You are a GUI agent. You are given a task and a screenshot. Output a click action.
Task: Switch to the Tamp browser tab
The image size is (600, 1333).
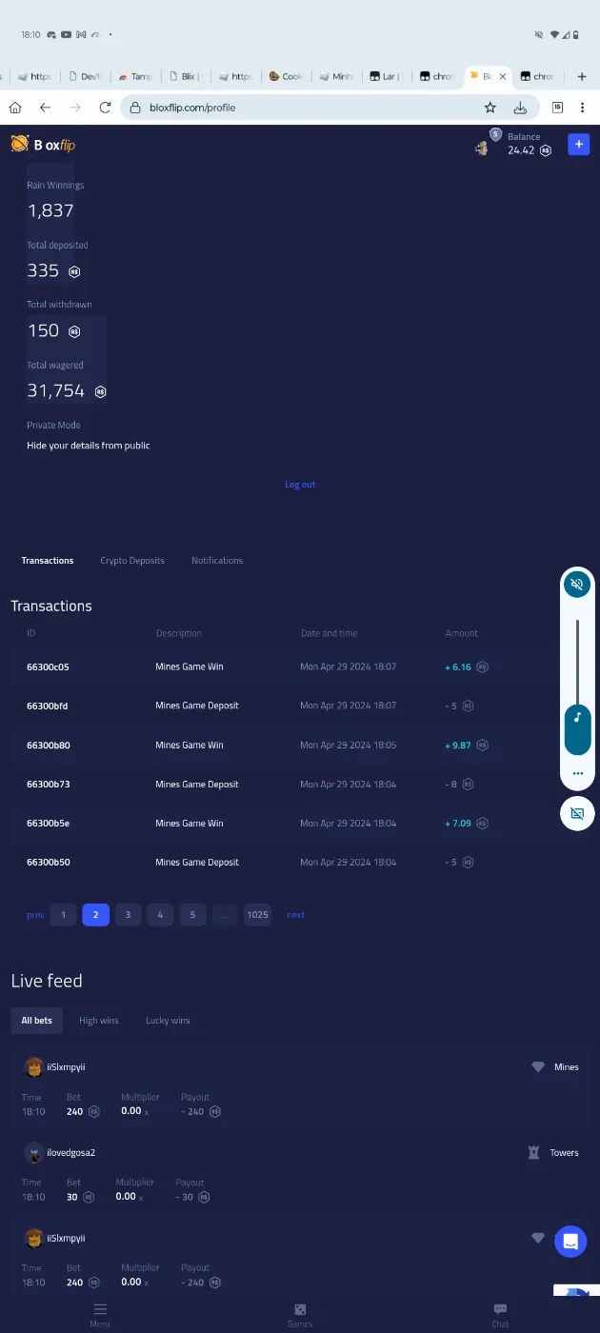click(x=135, y=76)
